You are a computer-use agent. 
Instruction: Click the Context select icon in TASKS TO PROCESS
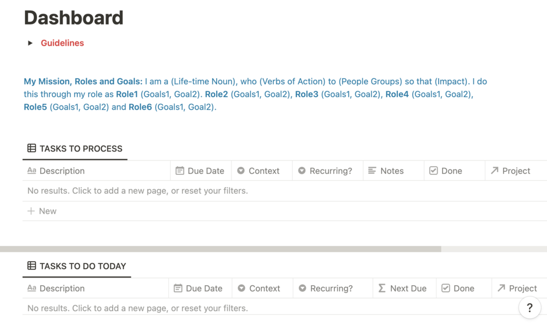coord(241,171)
